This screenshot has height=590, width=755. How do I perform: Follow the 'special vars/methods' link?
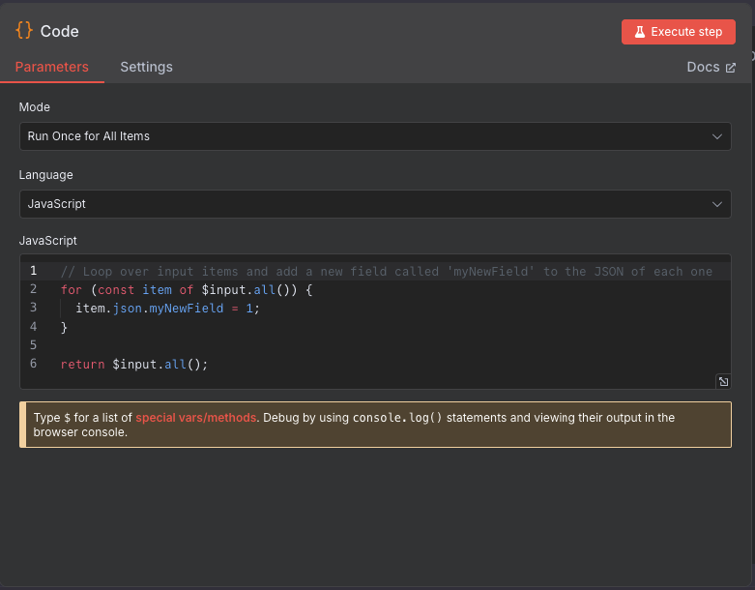pos(196,418)
